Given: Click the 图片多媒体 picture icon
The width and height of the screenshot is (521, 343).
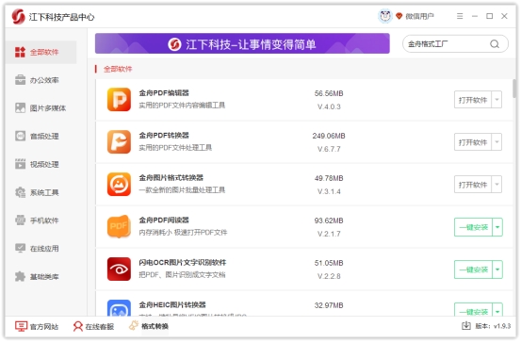Looking at the screenshot, I should click(x=20, y=108).
